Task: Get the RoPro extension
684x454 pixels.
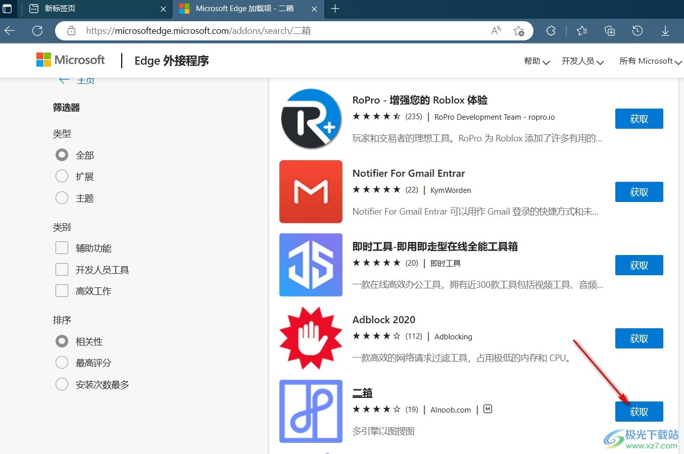Action: pos(639,119)
